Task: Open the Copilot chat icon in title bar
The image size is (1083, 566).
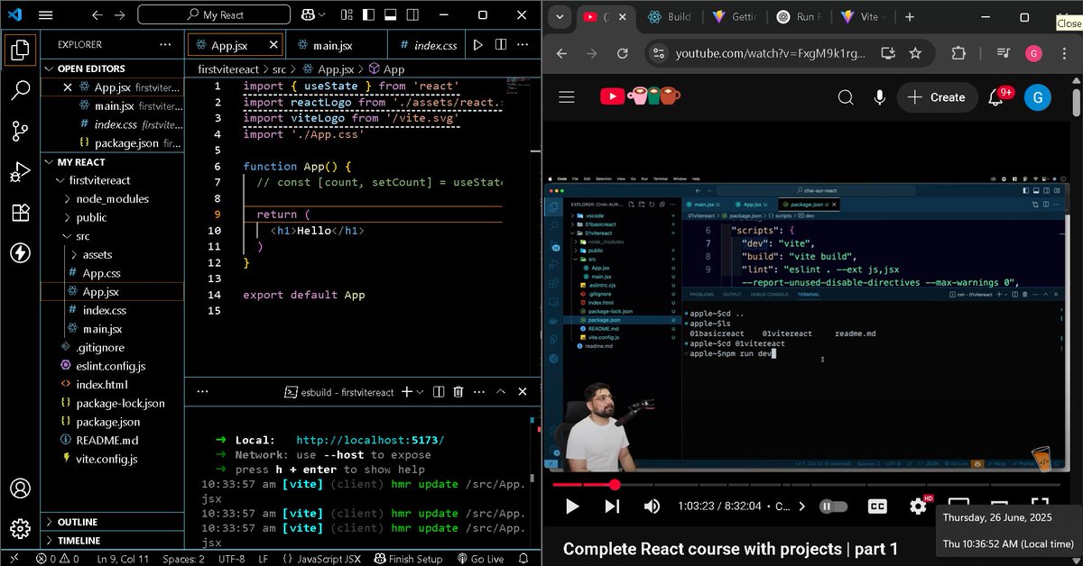Action: click(309, 15)
